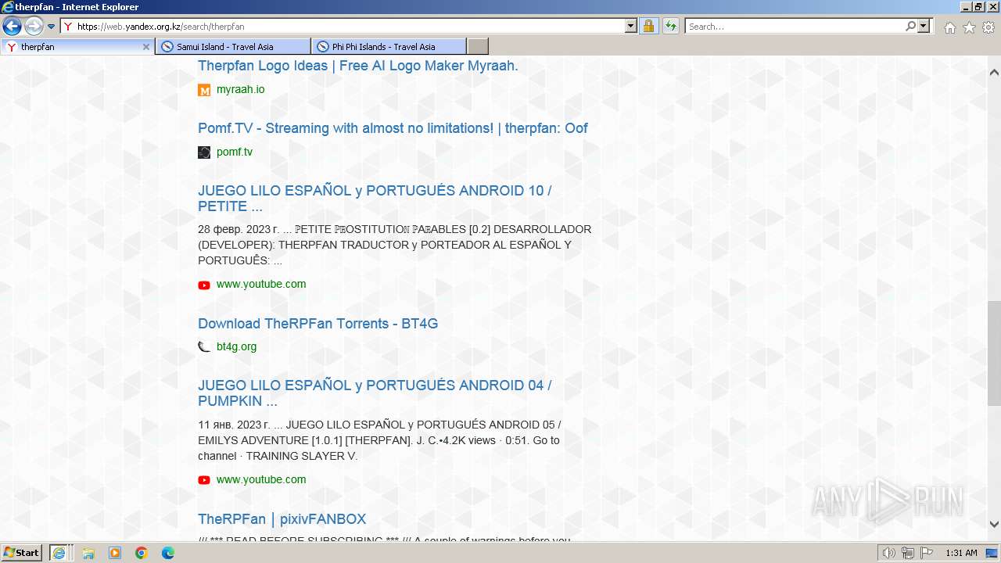Click the Home icon
This screenshot has height=563, width=1001.
(949, 27)
